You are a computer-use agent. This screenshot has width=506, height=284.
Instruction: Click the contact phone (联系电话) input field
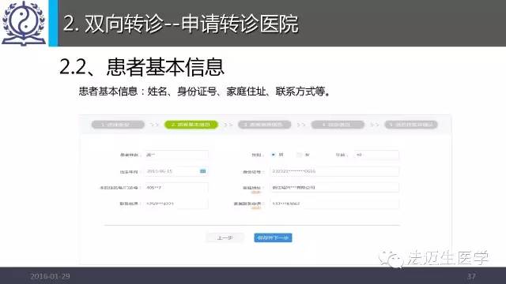[176, 204]
